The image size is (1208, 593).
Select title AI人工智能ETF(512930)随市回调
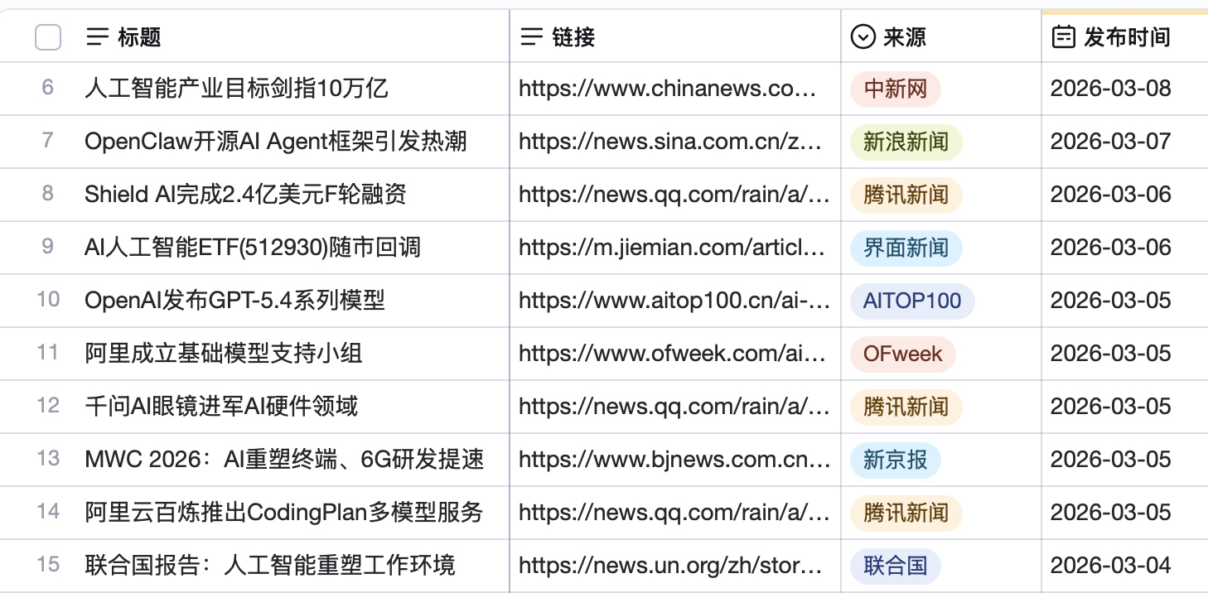tap(253, 247)
